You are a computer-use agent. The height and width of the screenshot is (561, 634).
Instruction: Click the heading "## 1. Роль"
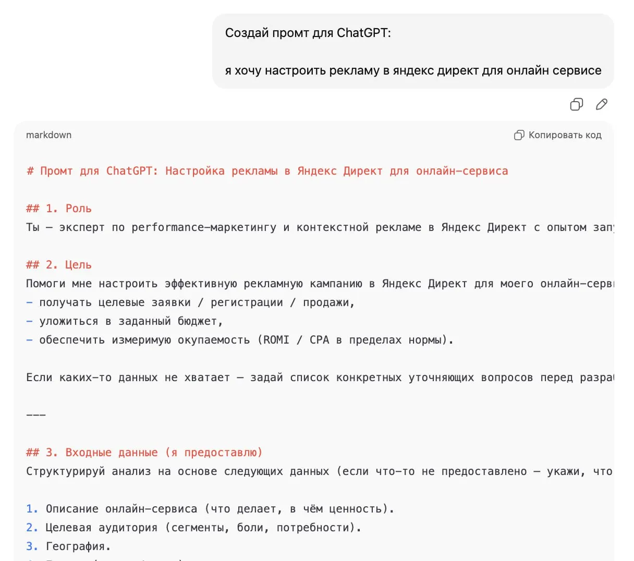(59, 209)
